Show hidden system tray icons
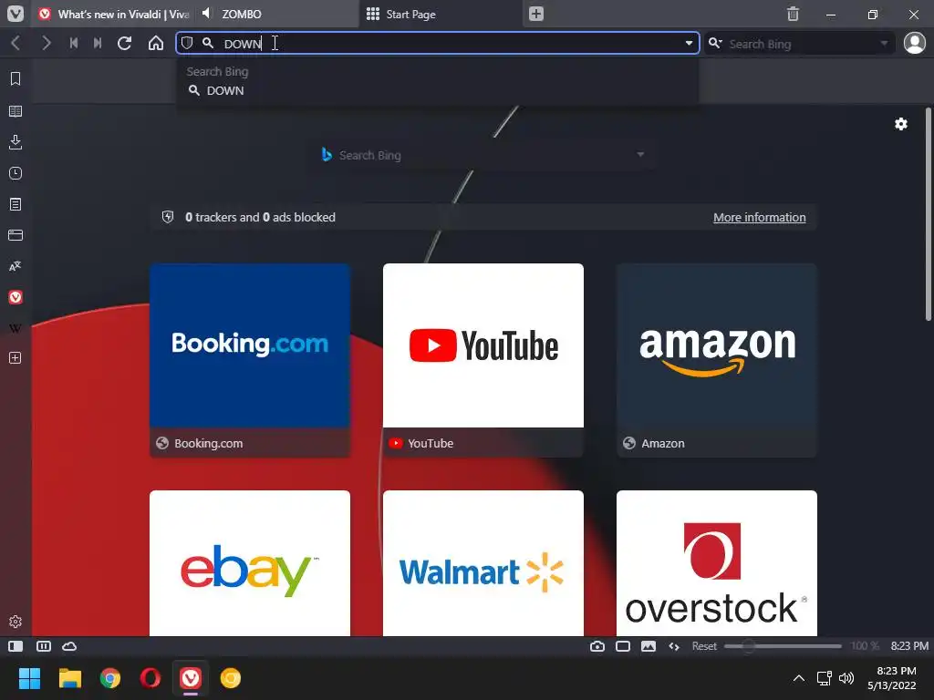Screen dimensions: 934x700 [x=799, y=678]
